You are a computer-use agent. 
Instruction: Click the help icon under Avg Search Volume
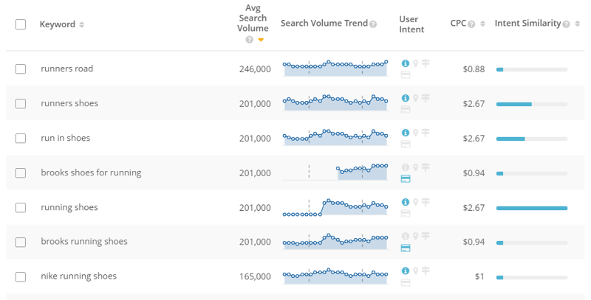tap(249, 40)
